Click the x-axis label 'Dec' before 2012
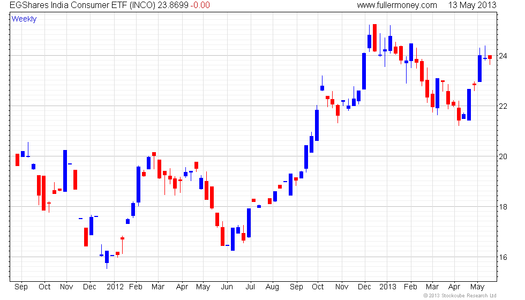Screen dimensions: 525x300 (x=89, y=287)
